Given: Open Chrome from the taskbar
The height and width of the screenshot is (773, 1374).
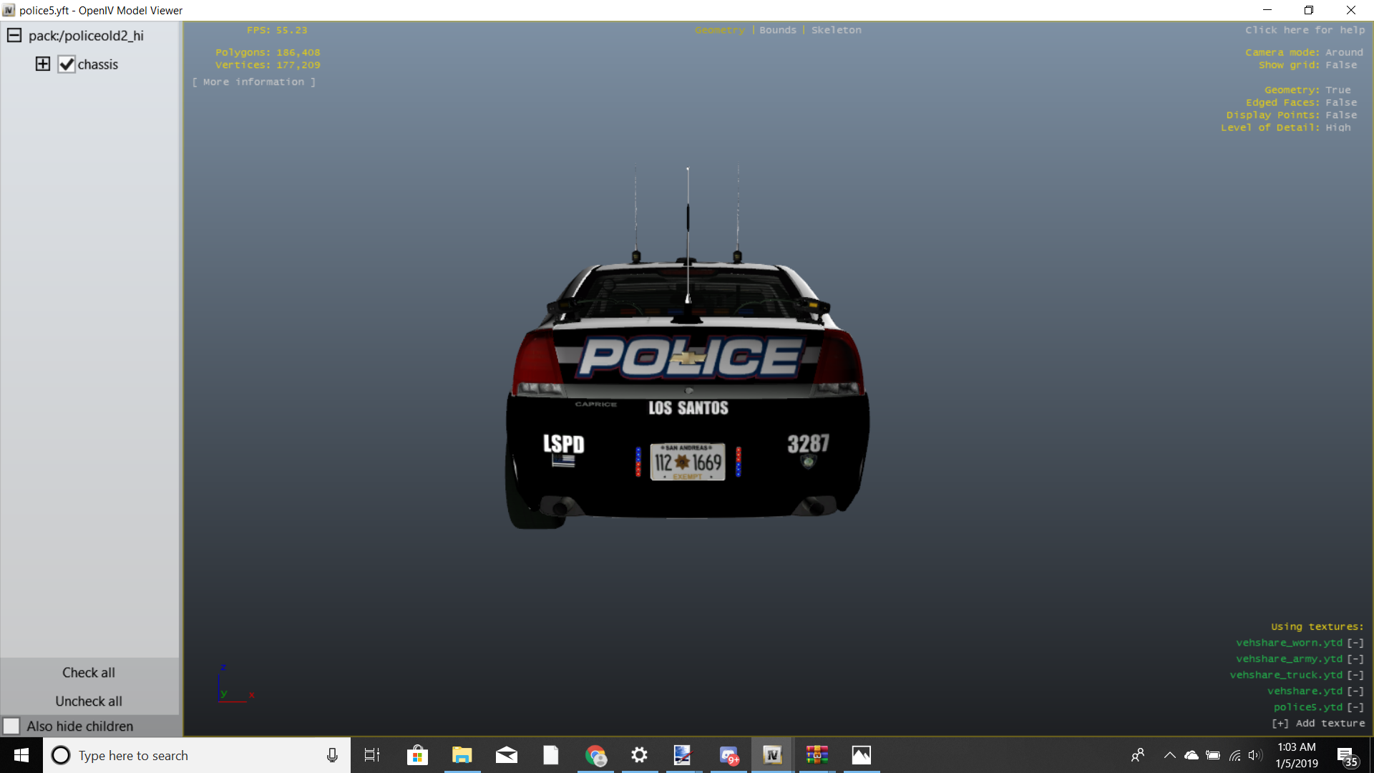Looking at the screenshot, I should point(595,755).
